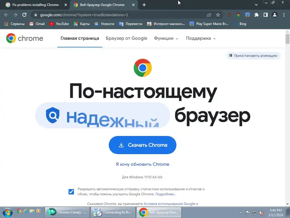Open a new tab with plus button
The width and height of the screenshot is (290, 218).
144,5
